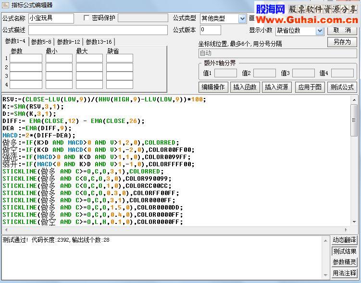The width and height of the screenshot is (361, 283).
Task: Click the 坐标线位置 自动 input field
Action: coord(277,53)
